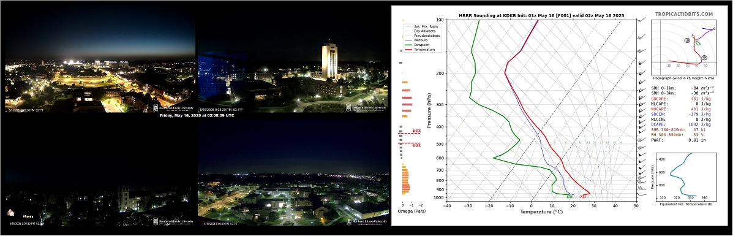Image resolution: width=733 pixels, height=236 pixels.
Task: Click the red Temperature line sample in the legend
Action: (x=408, y=50)
